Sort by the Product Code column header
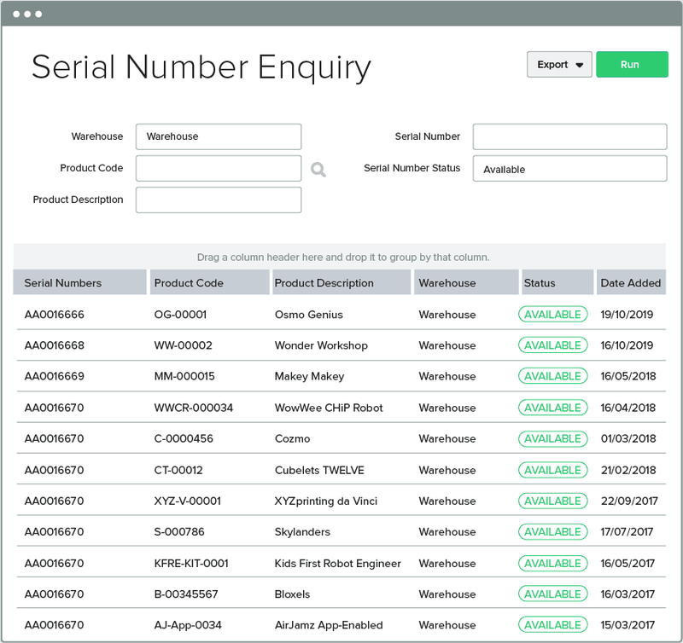This screenshot has height=643, width=683. [209, 282]
